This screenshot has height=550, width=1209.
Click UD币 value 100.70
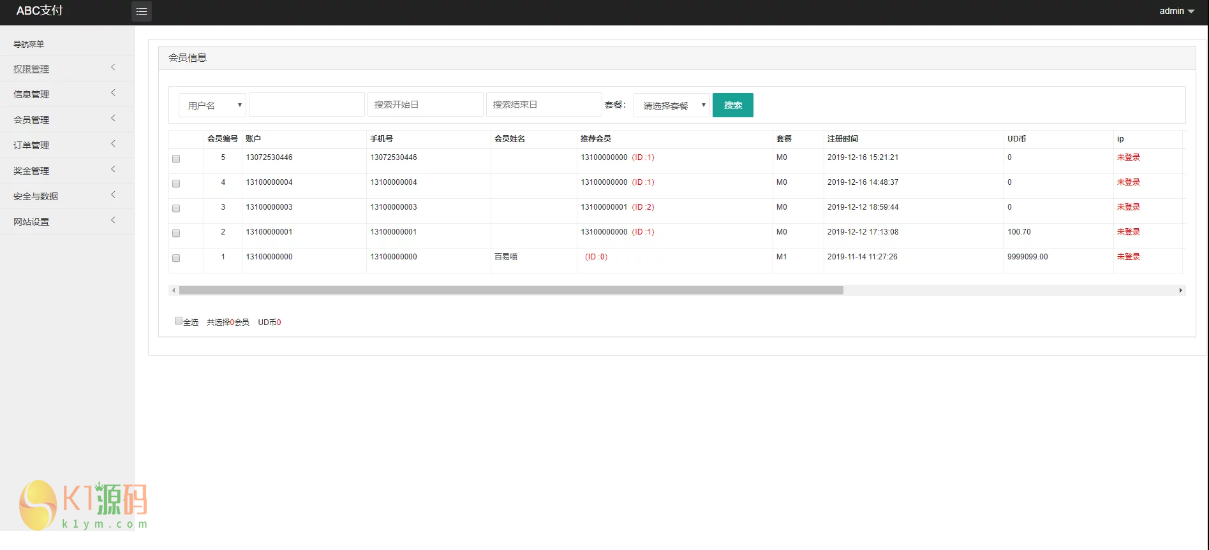click(1019, 232)
